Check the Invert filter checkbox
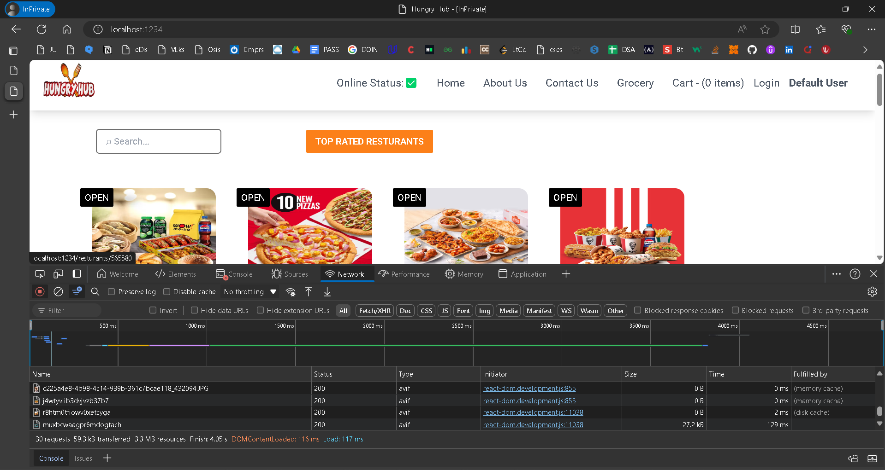Viewport: 885px width, 470px height. point(153,311)
